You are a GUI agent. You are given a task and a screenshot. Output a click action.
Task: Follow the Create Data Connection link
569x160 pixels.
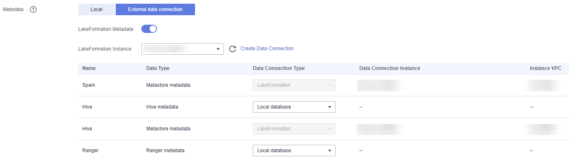[x=267, y=49]
